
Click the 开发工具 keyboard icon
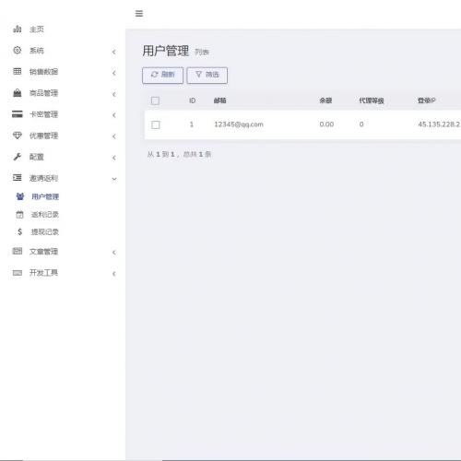18,273
